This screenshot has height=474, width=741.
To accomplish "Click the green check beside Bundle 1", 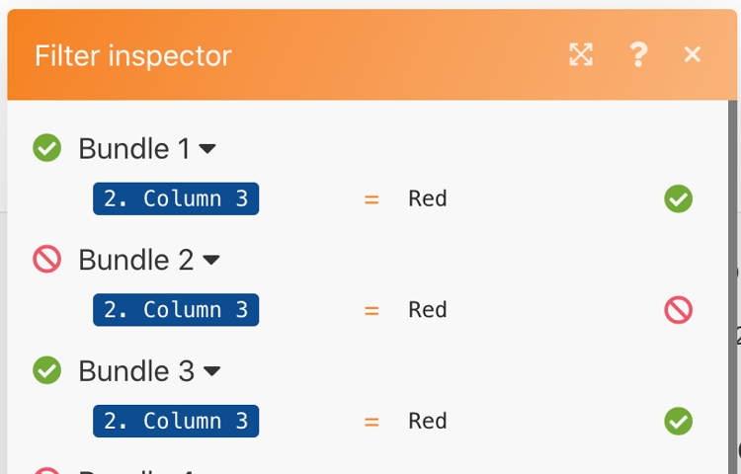I will click(x=47, y=148).
